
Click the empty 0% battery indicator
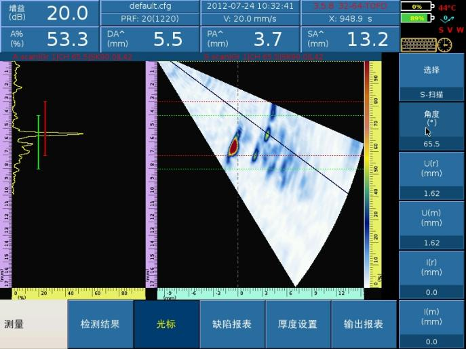tap(416, 7)
